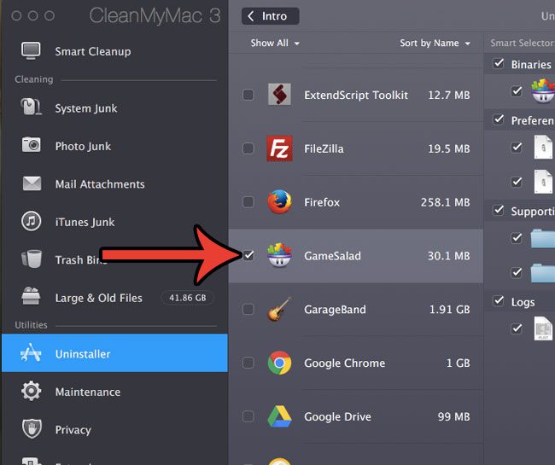Open the Mail Attachments section
Screen dimensions: 555x465
click(x=114, y=184)
